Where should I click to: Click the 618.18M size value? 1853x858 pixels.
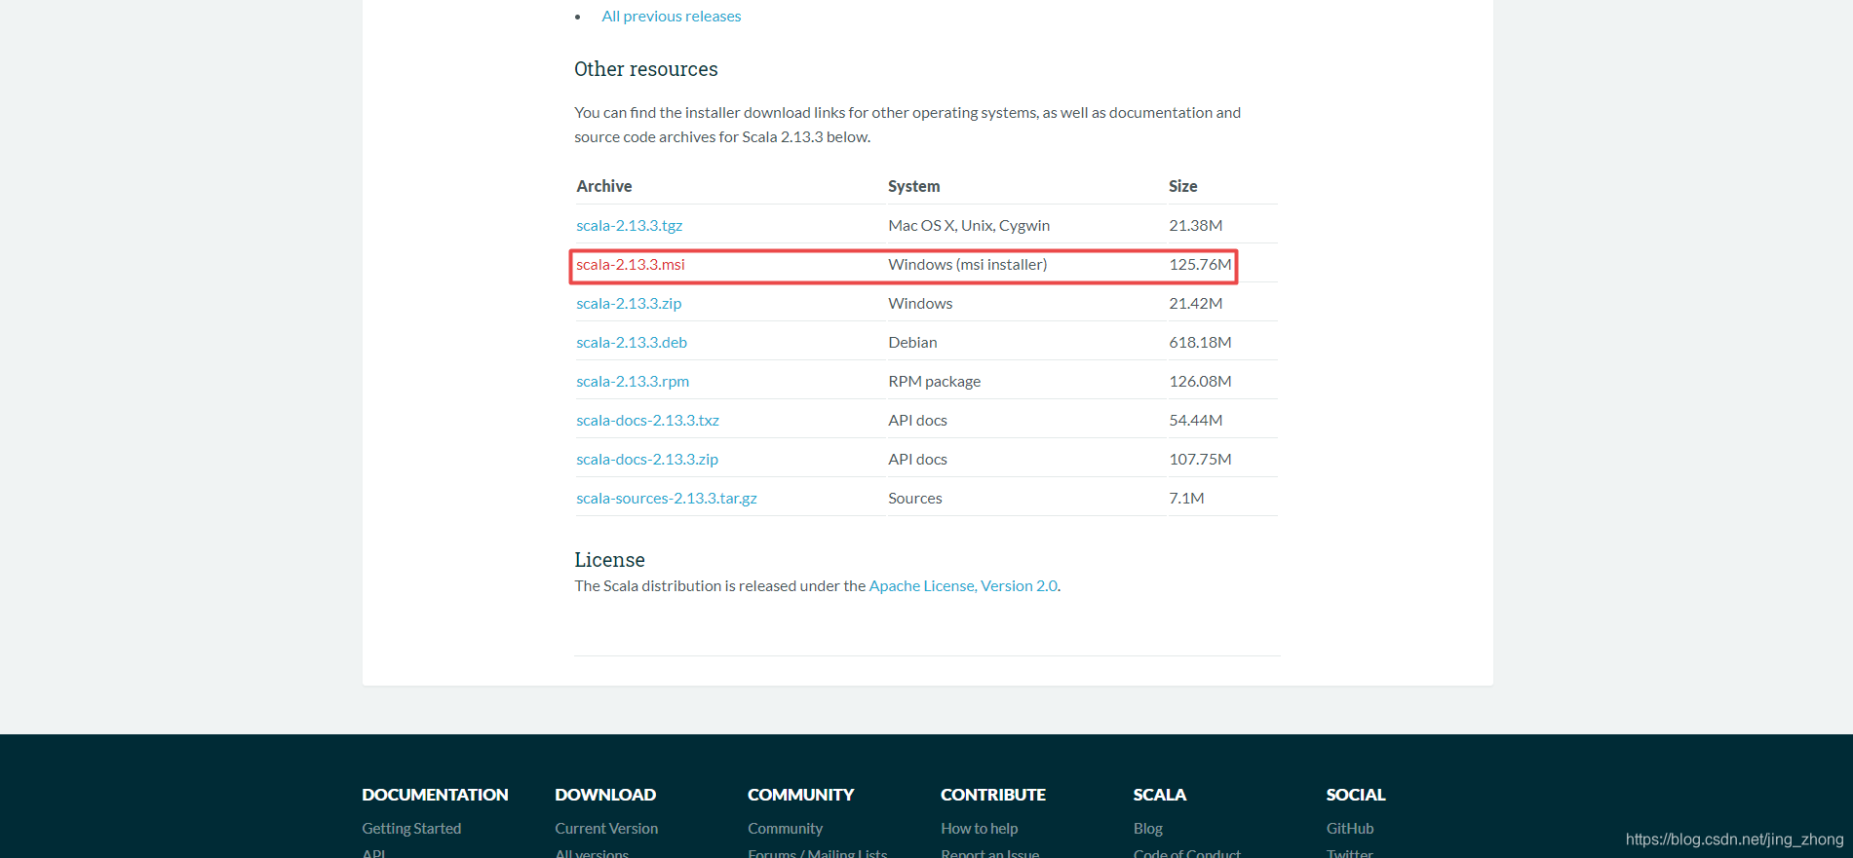[x=1200, y=342]
